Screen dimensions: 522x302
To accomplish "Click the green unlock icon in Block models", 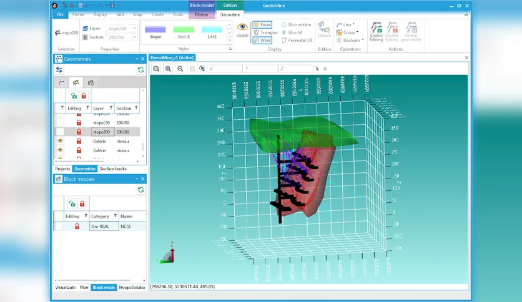I will point(72,203).
